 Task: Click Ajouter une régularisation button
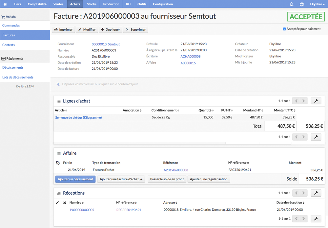click(209, 179)
